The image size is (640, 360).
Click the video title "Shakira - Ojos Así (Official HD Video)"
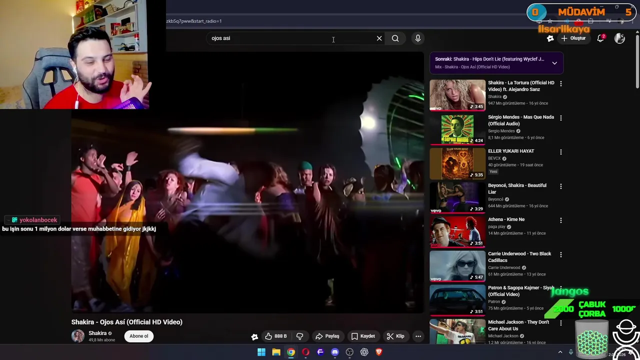point(127,322)
